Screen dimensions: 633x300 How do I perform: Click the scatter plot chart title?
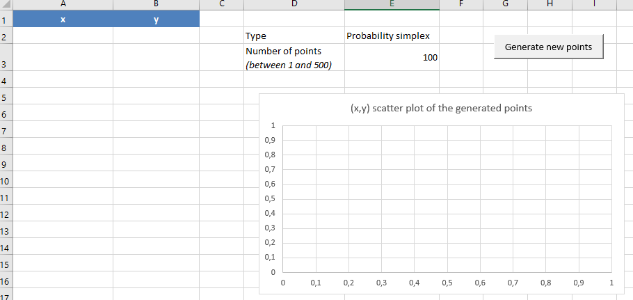point(442,108)
